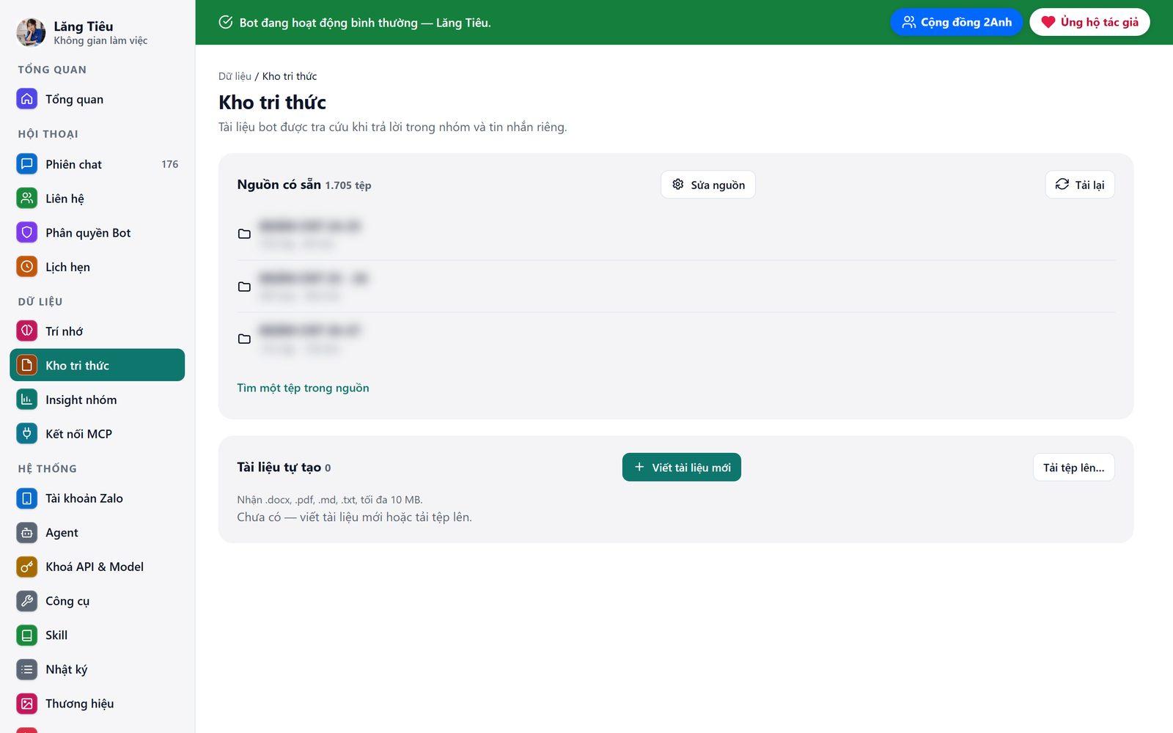The width and height of the screenshot is (1173, 733).
Task: Click the Lịch hẹn clock icon
Action: tap(27, 267)
